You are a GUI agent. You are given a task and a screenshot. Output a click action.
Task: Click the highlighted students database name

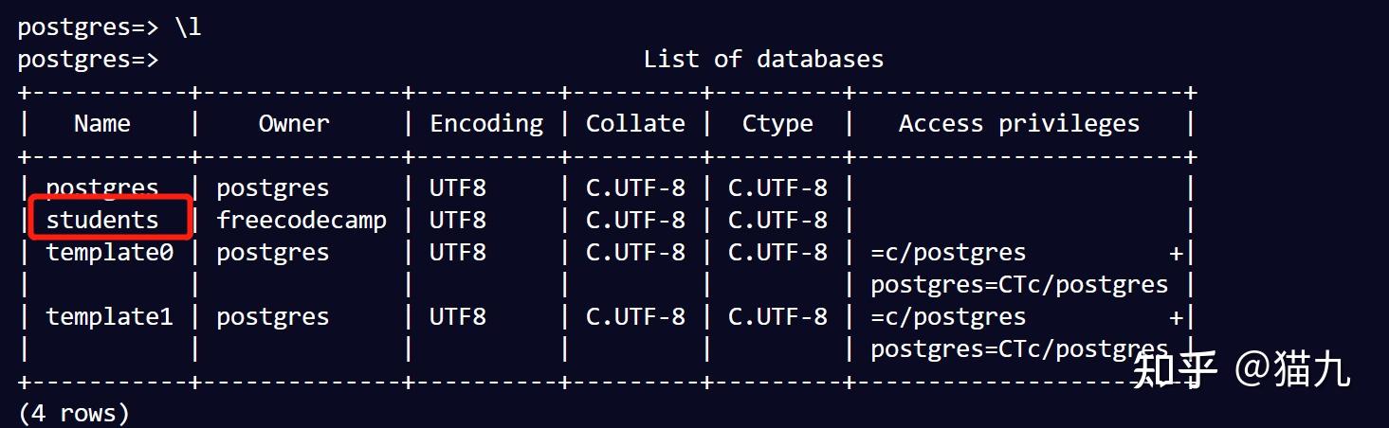[x=102, y=221]
